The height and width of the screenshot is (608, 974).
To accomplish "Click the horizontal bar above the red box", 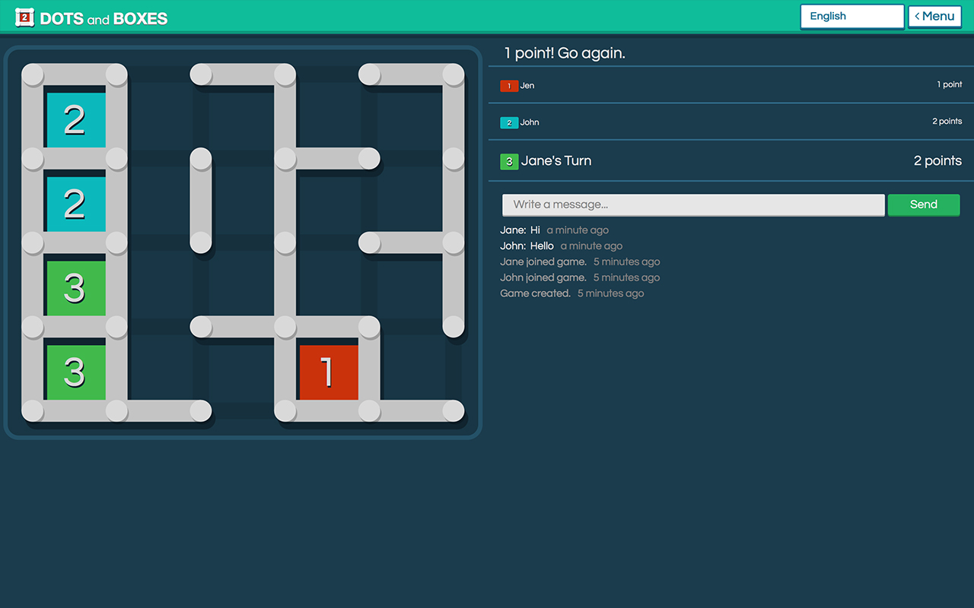I will tap(329, 326).
